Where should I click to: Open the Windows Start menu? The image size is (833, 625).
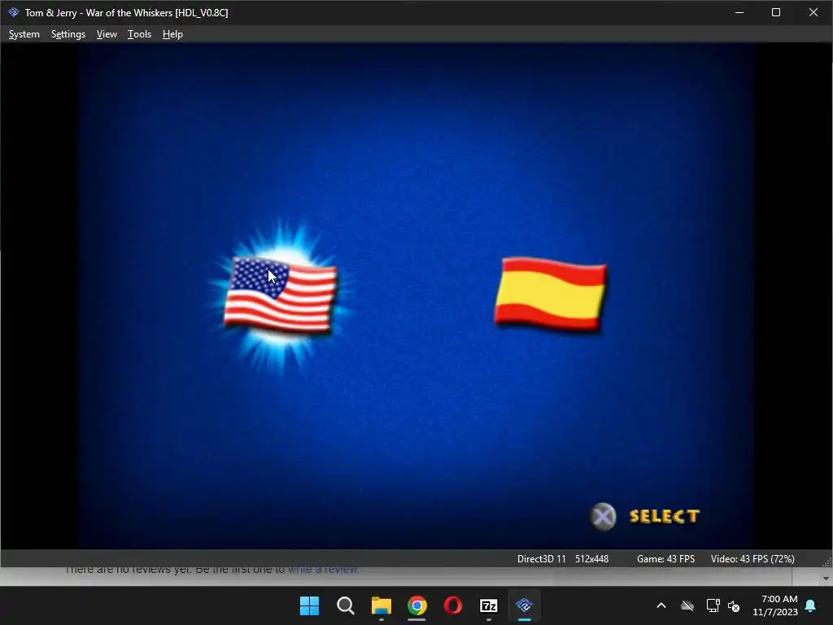[x=309, y=605]
